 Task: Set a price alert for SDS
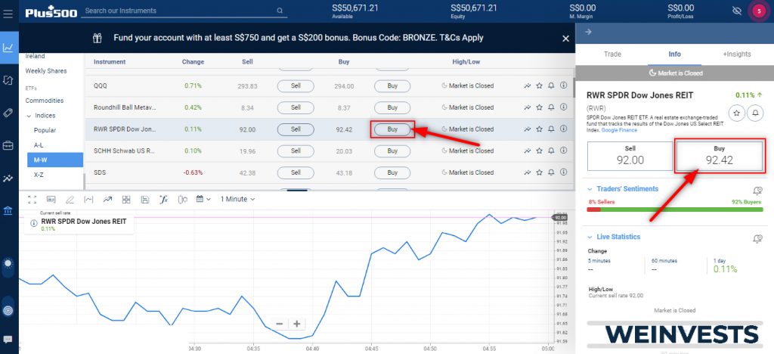(x=551, y=172)
